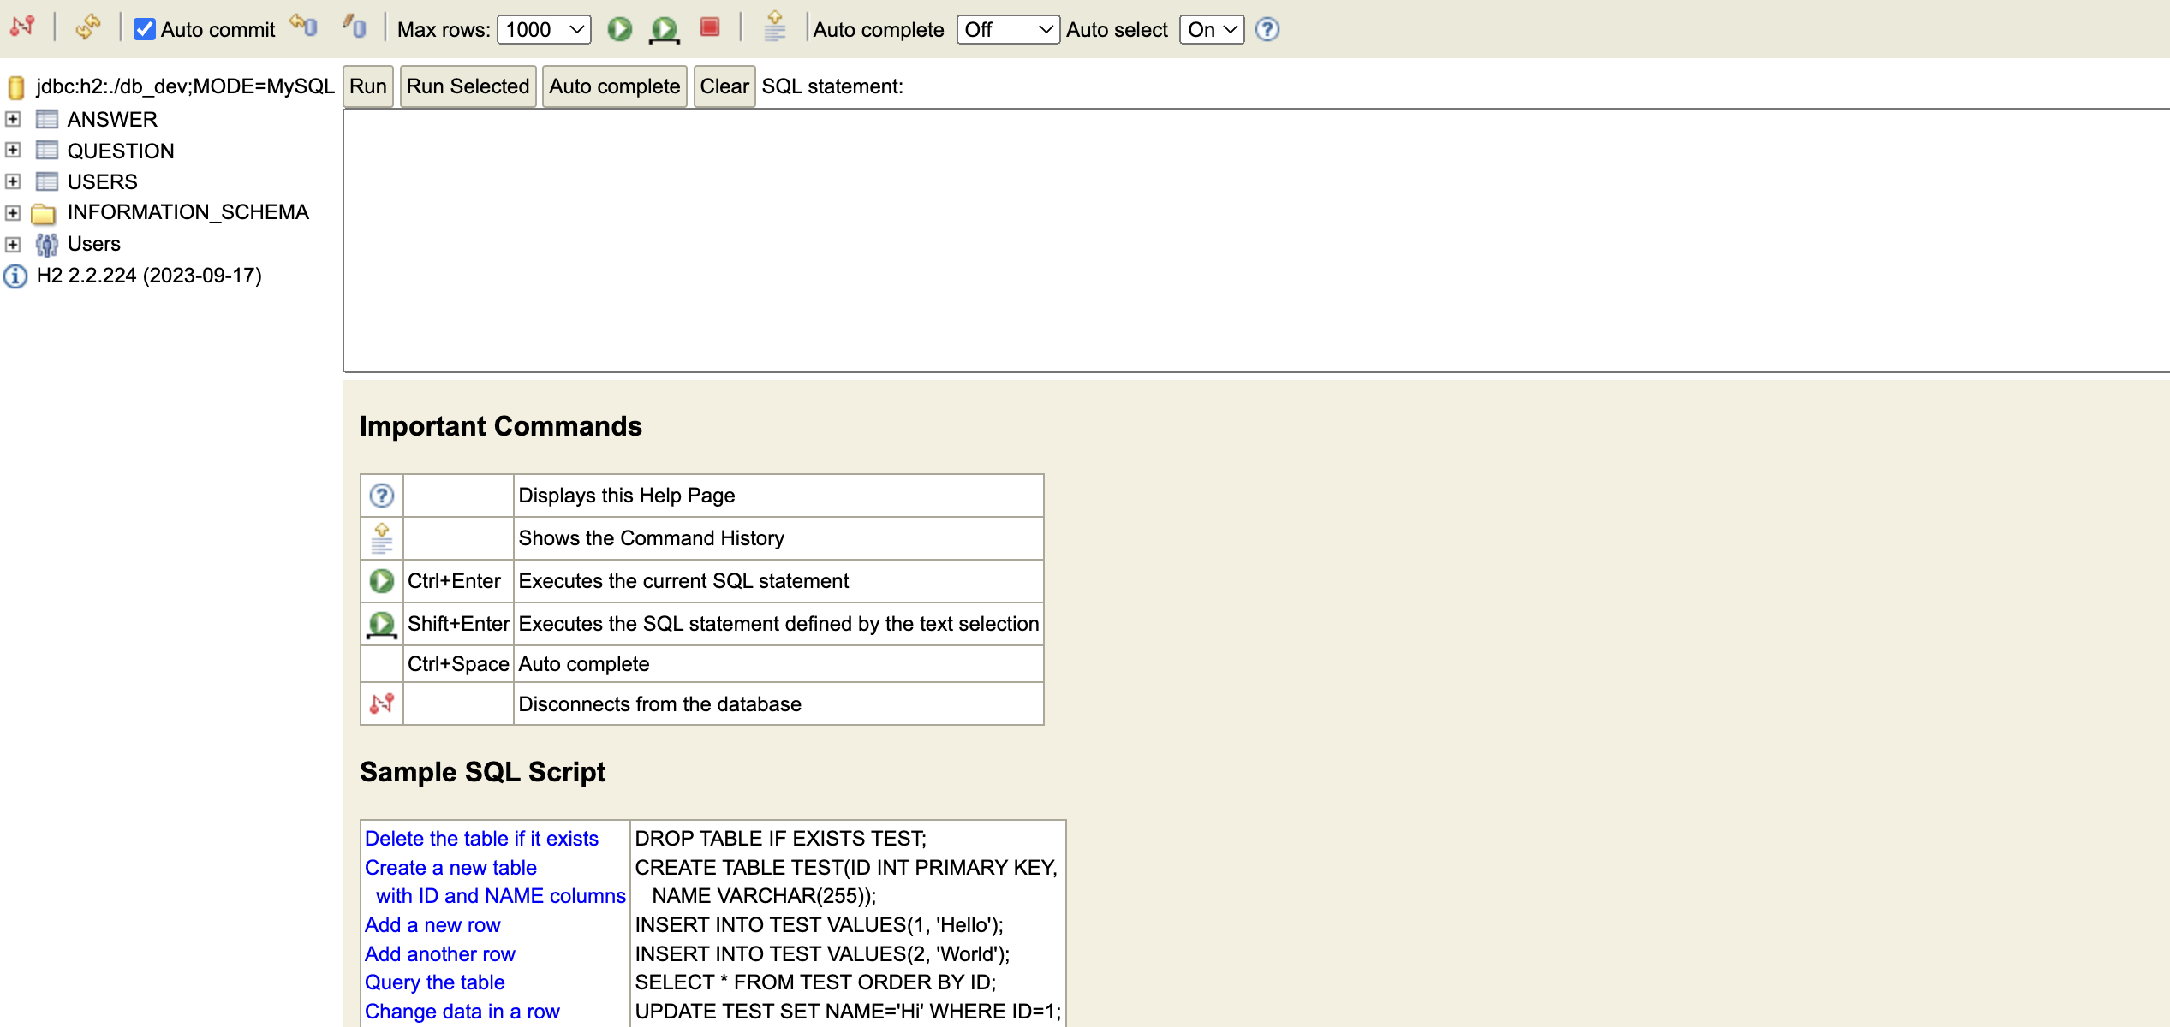The width and height of the screenshot is (2170, 1027).
Task: Click the Run Selected toolbar icon
Action: point(665,29)
